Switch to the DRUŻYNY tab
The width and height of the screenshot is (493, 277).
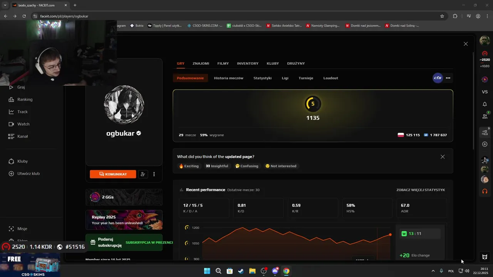296,63
